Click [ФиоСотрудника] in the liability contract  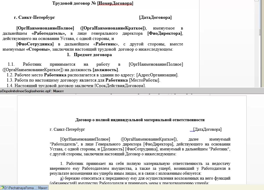(142, 149)
